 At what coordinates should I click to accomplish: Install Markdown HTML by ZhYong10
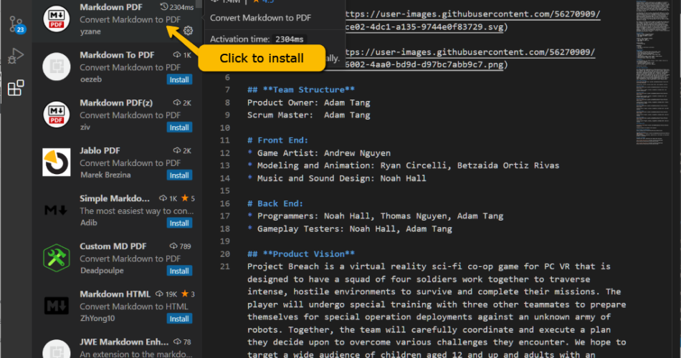click(x=179, y=319)
